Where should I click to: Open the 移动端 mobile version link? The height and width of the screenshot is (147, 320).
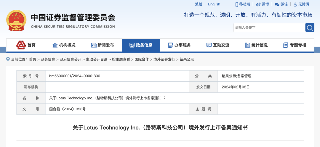245,4
